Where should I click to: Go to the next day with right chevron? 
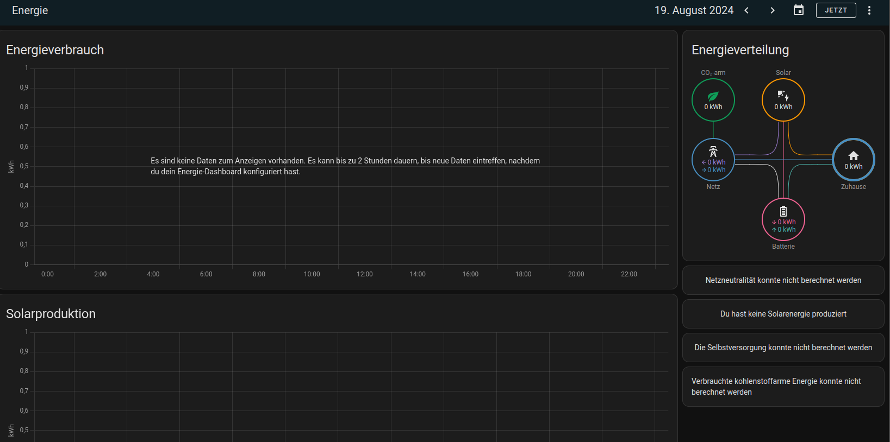point(773,10)
